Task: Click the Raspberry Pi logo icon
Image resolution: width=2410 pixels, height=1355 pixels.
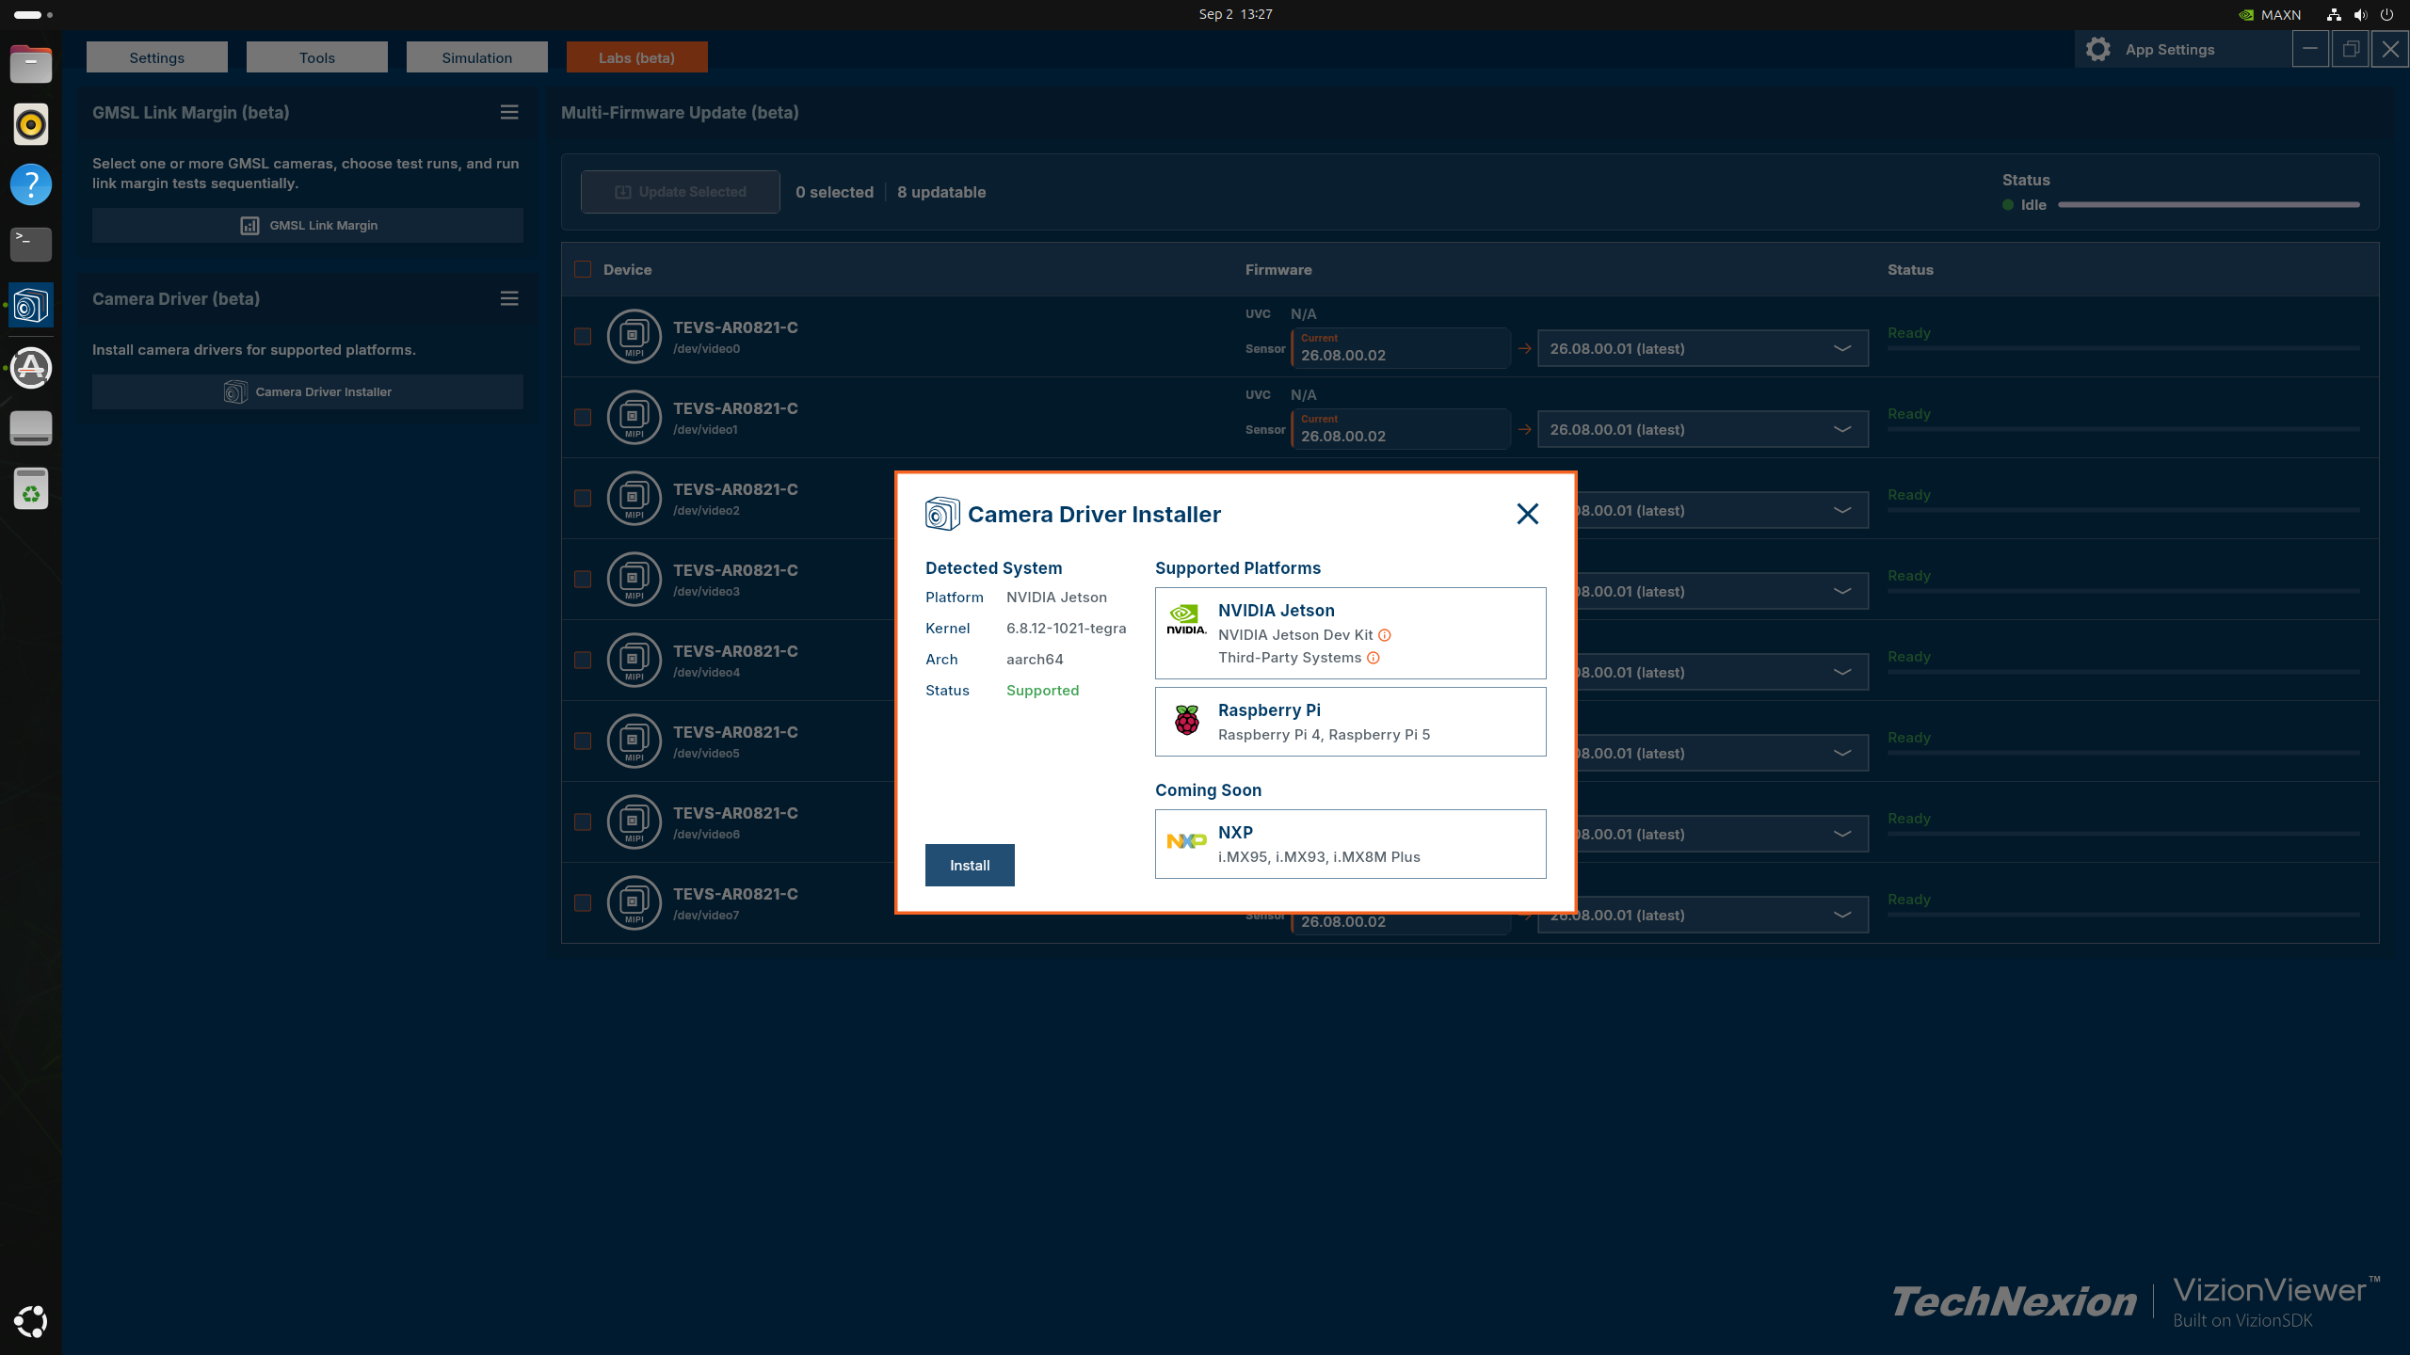Action: pos(1187,721)
